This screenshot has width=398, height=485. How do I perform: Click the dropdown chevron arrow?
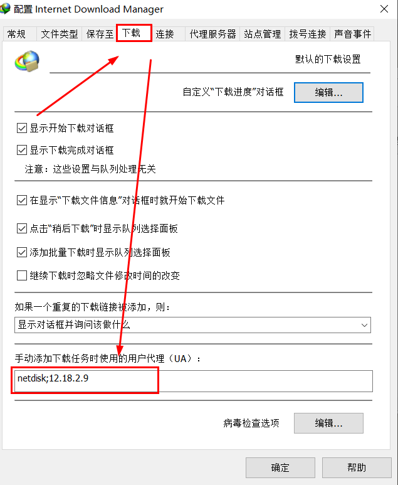pos(364,325)
